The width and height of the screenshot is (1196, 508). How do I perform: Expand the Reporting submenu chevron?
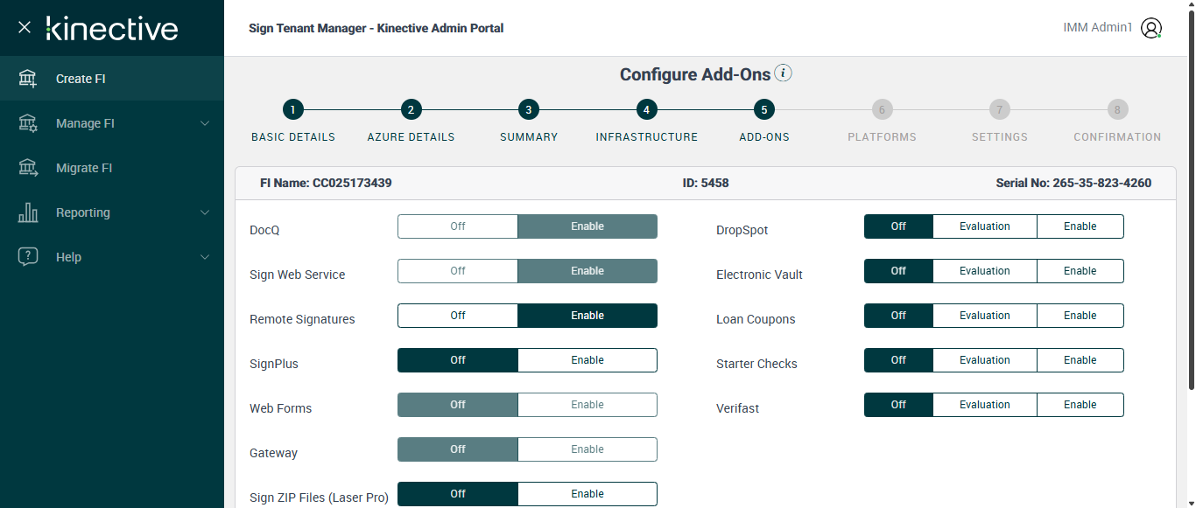205,212
